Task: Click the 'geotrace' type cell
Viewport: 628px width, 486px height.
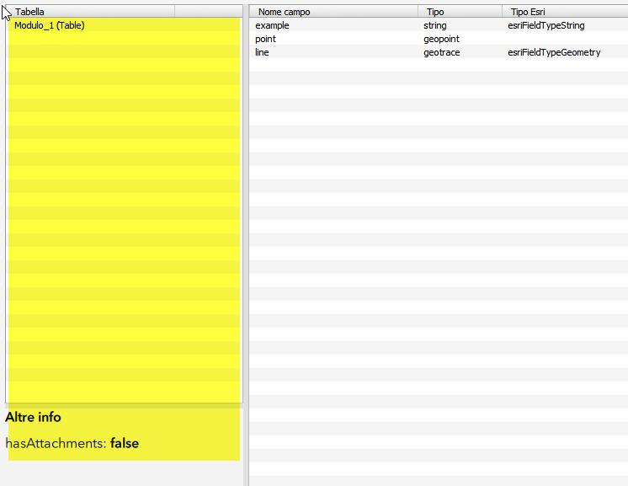Action: coord(442,52)
